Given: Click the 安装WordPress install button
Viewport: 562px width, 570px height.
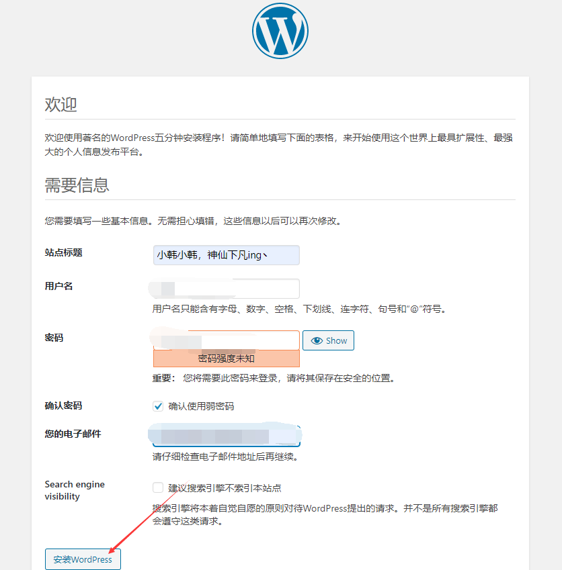Looking at the screenshot, I should pos(83,559).
